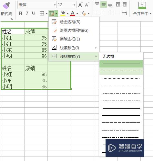This screenshot has width=153, height=161.
Task: Click the cell 小东 in lower table
Action: (13, 80)
